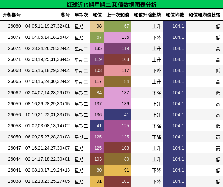The width and height of the screenshot is (223, 187).
Task: Click prize numbers 03,08,19,25,31,33+05
Action: [48, 59]
